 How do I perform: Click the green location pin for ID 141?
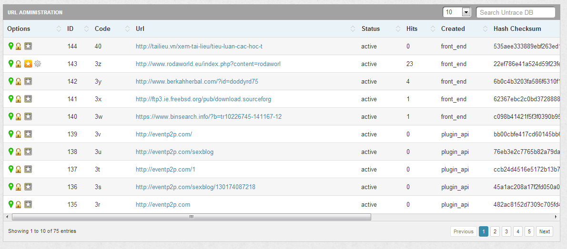[11, 98]
